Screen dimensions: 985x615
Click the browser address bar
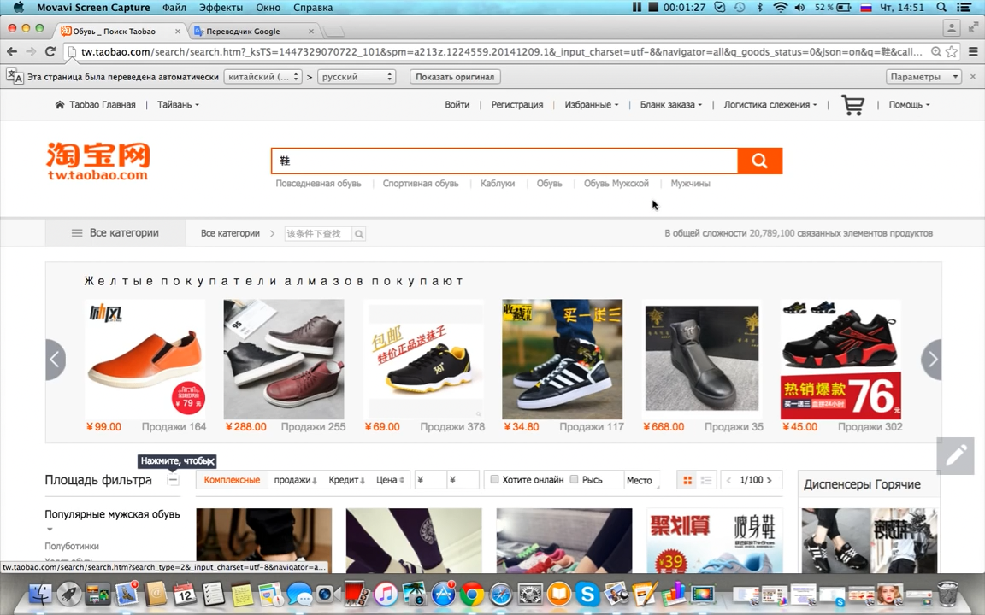click(x=501, y=51)
